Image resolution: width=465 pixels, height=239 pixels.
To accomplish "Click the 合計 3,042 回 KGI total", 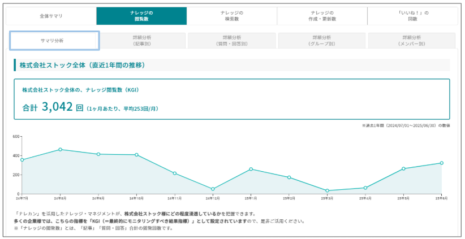I will click(x=53, y=107).
